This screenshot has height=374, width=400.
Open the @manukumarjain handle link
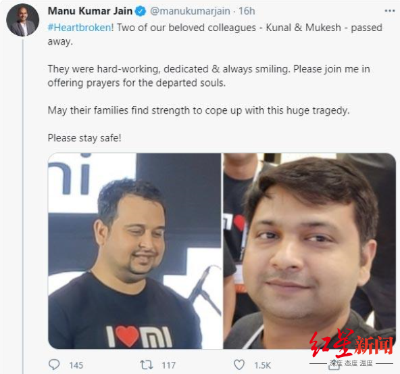[190, 11]
